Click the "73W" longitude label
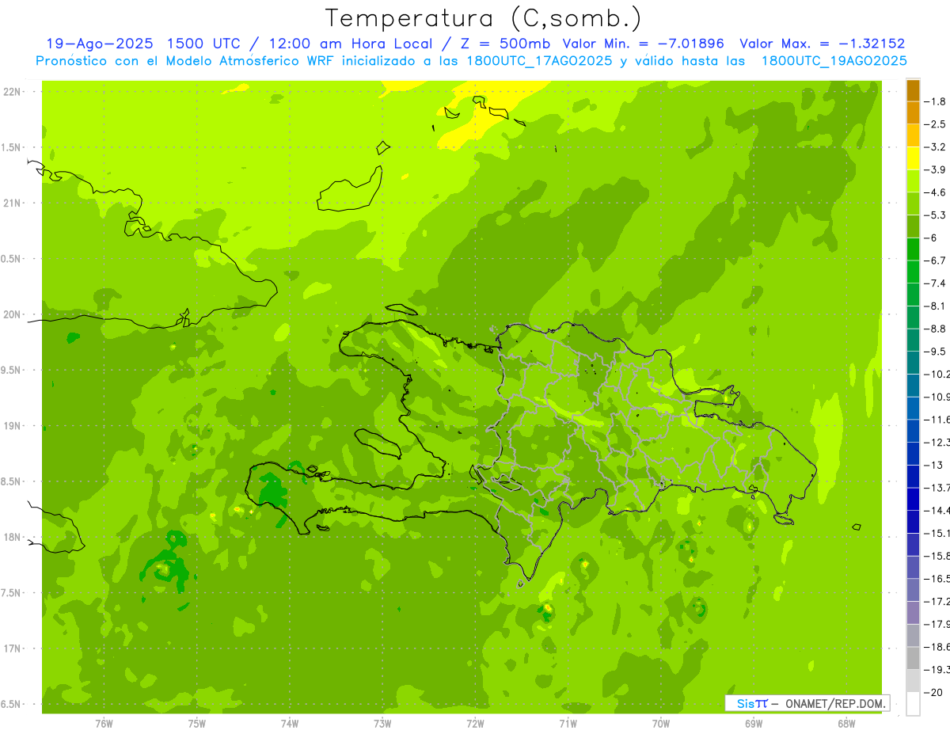950x734 pixels. 382,724
